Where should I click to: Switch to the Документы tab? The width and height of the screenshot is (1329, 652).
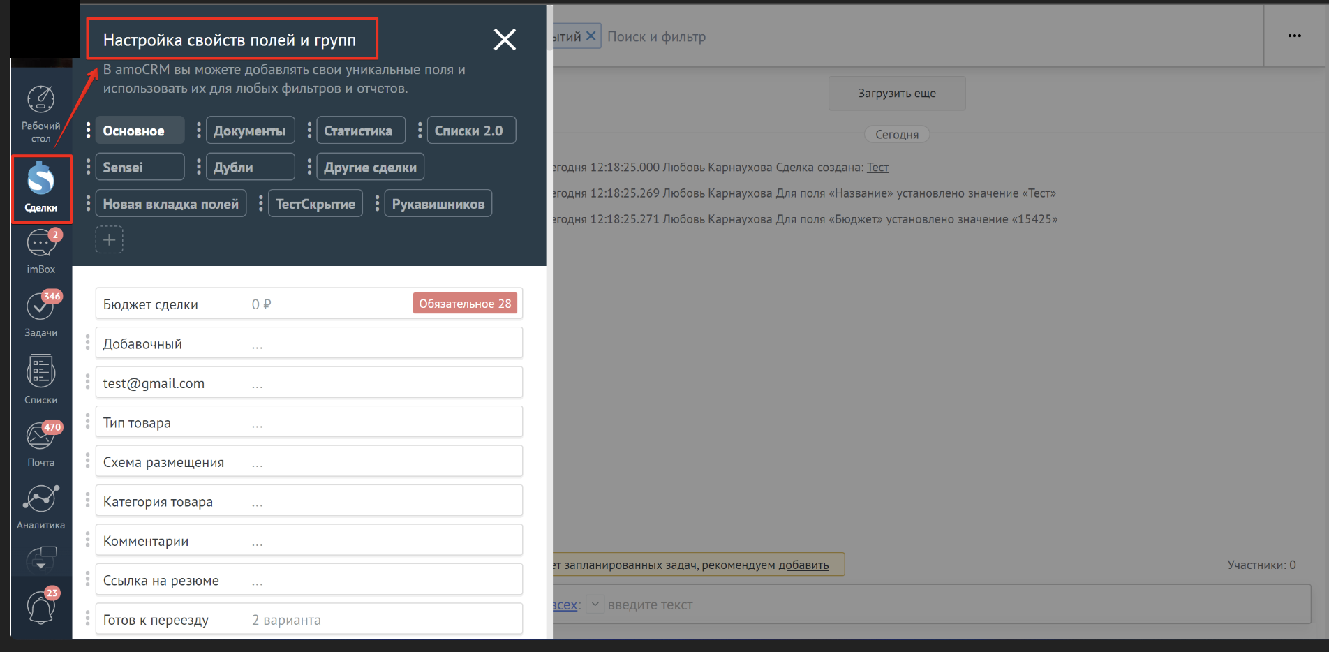click(x=250, y=131)
